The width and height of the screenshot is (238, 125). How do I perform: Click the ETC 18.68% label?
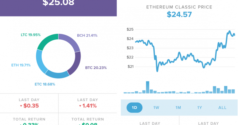tap(45, 84)
